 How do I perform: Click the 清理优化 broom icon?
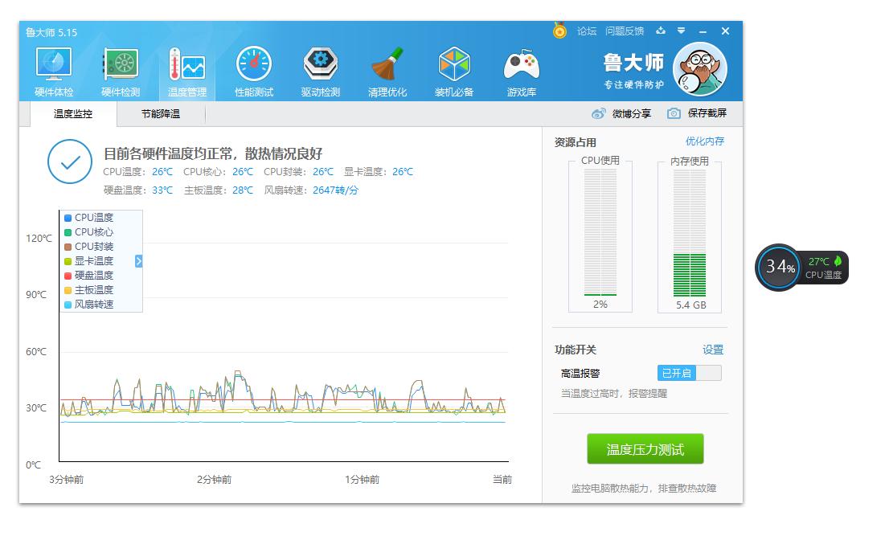(387, 66)
